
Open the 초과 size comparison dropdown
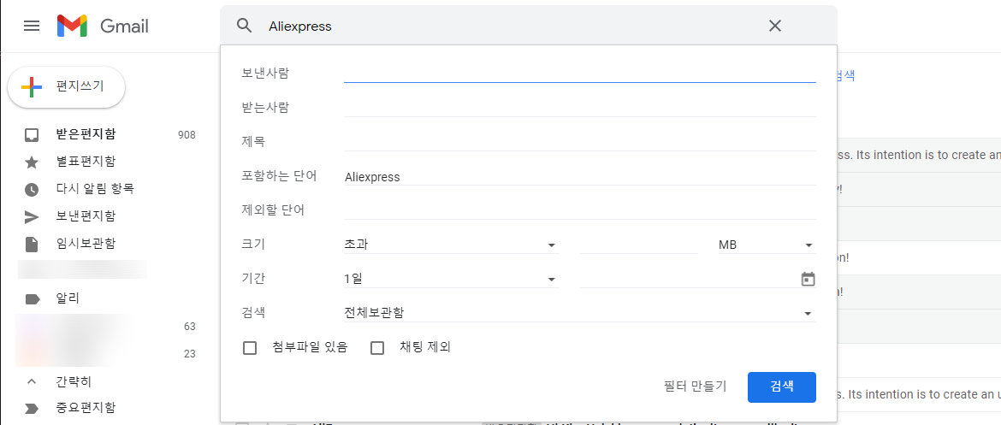coord(452,245)
